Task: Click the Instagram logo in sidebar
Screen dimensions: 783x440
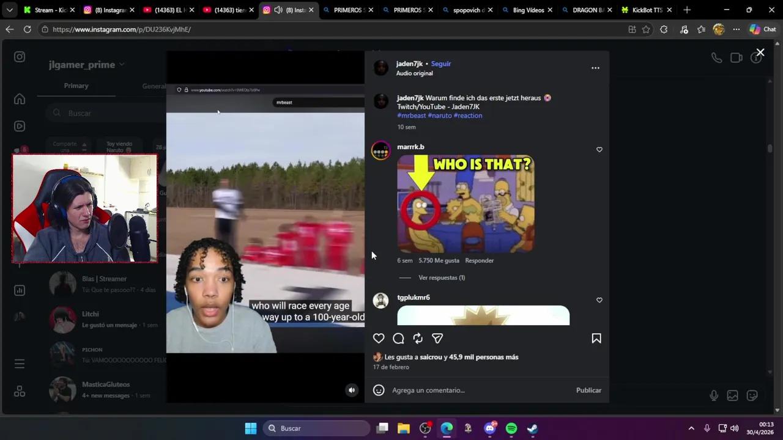Action: (20, 57)
